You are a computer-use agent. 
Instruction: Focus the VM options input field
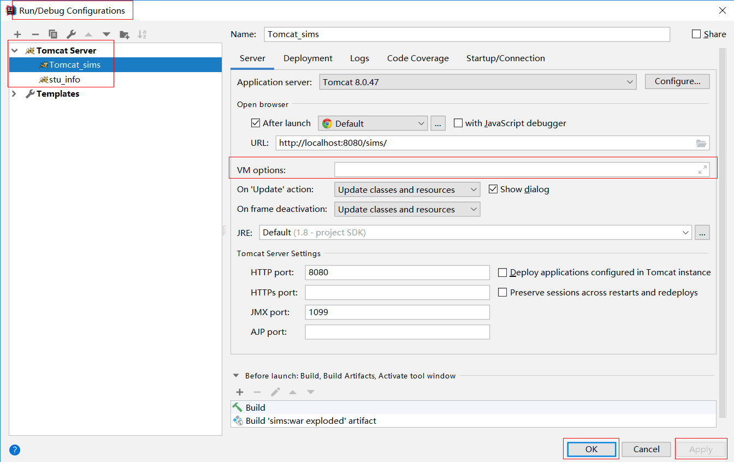pyautogui.click(x=522, y=170)
